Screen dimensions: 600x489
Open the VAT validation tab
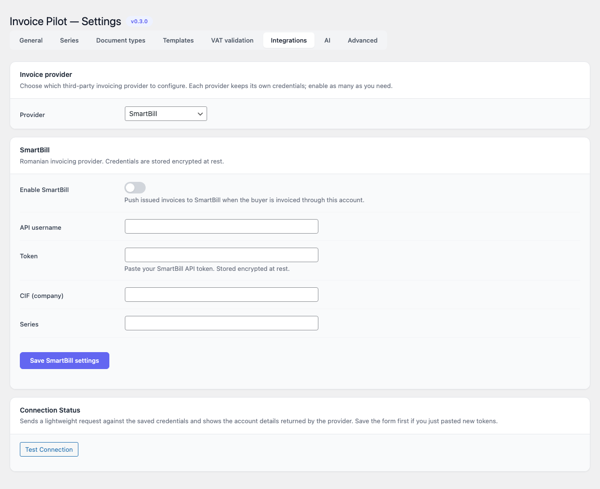232,40
